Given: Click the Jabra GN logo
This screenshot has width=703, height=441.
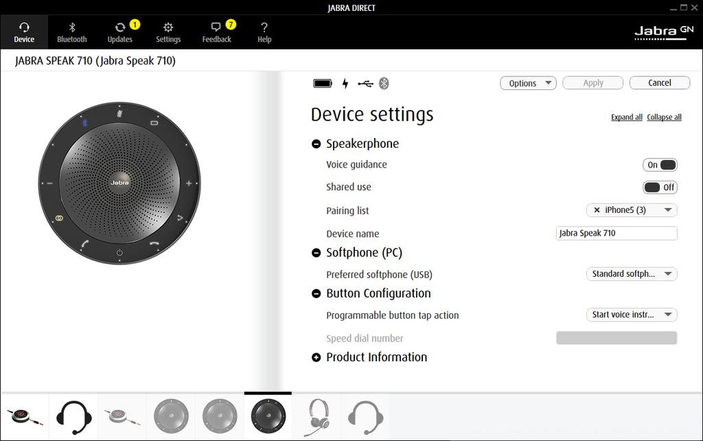Looking at the screenshot, I should coord(664,32).
